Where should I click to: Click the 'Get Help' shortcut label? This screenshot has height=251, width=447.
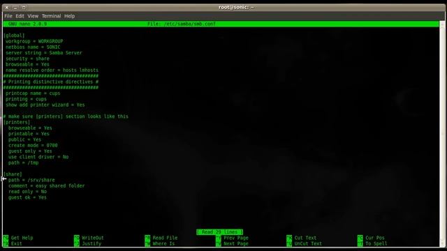[x=22, y=238]
